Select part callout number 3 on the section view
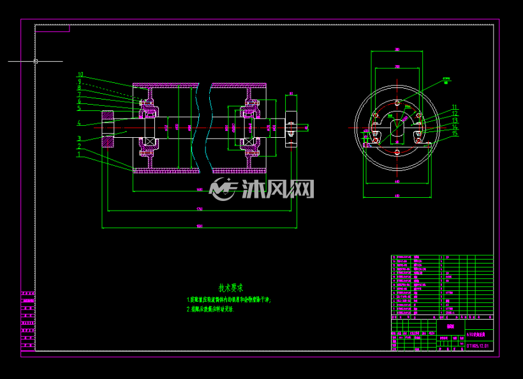The height and width of the screenshot is (379, 523). click(79, 138)
